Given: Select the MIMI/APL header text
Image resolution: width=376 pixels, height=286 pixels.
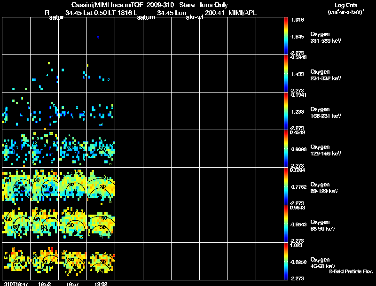Looking at the screenshot, I should 243,13.
